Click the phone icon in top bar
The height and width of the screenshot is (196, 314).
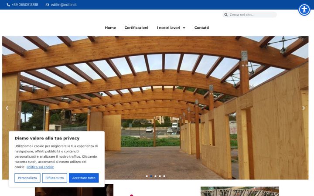coord(8,5)
